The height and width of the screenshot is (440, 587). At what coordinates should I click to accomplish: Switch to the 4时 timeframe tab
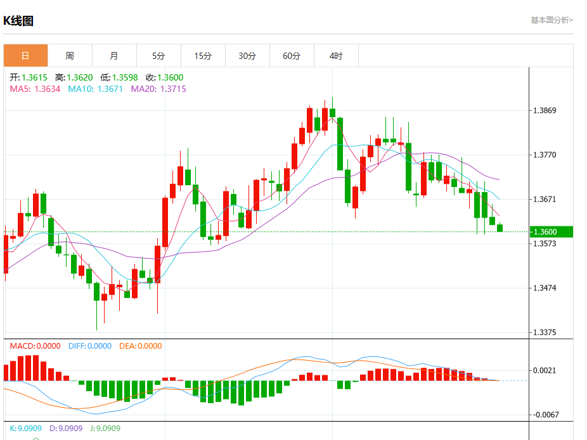pos(336,56)
